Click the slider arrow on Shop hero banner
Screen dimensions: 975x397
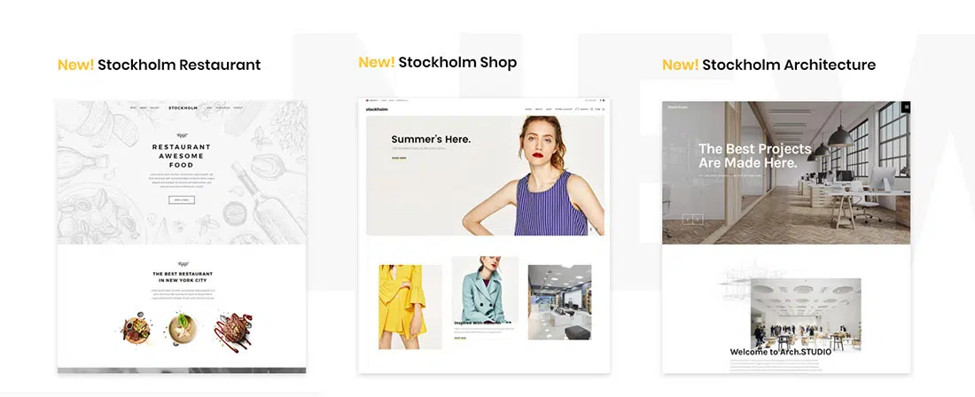591,230
